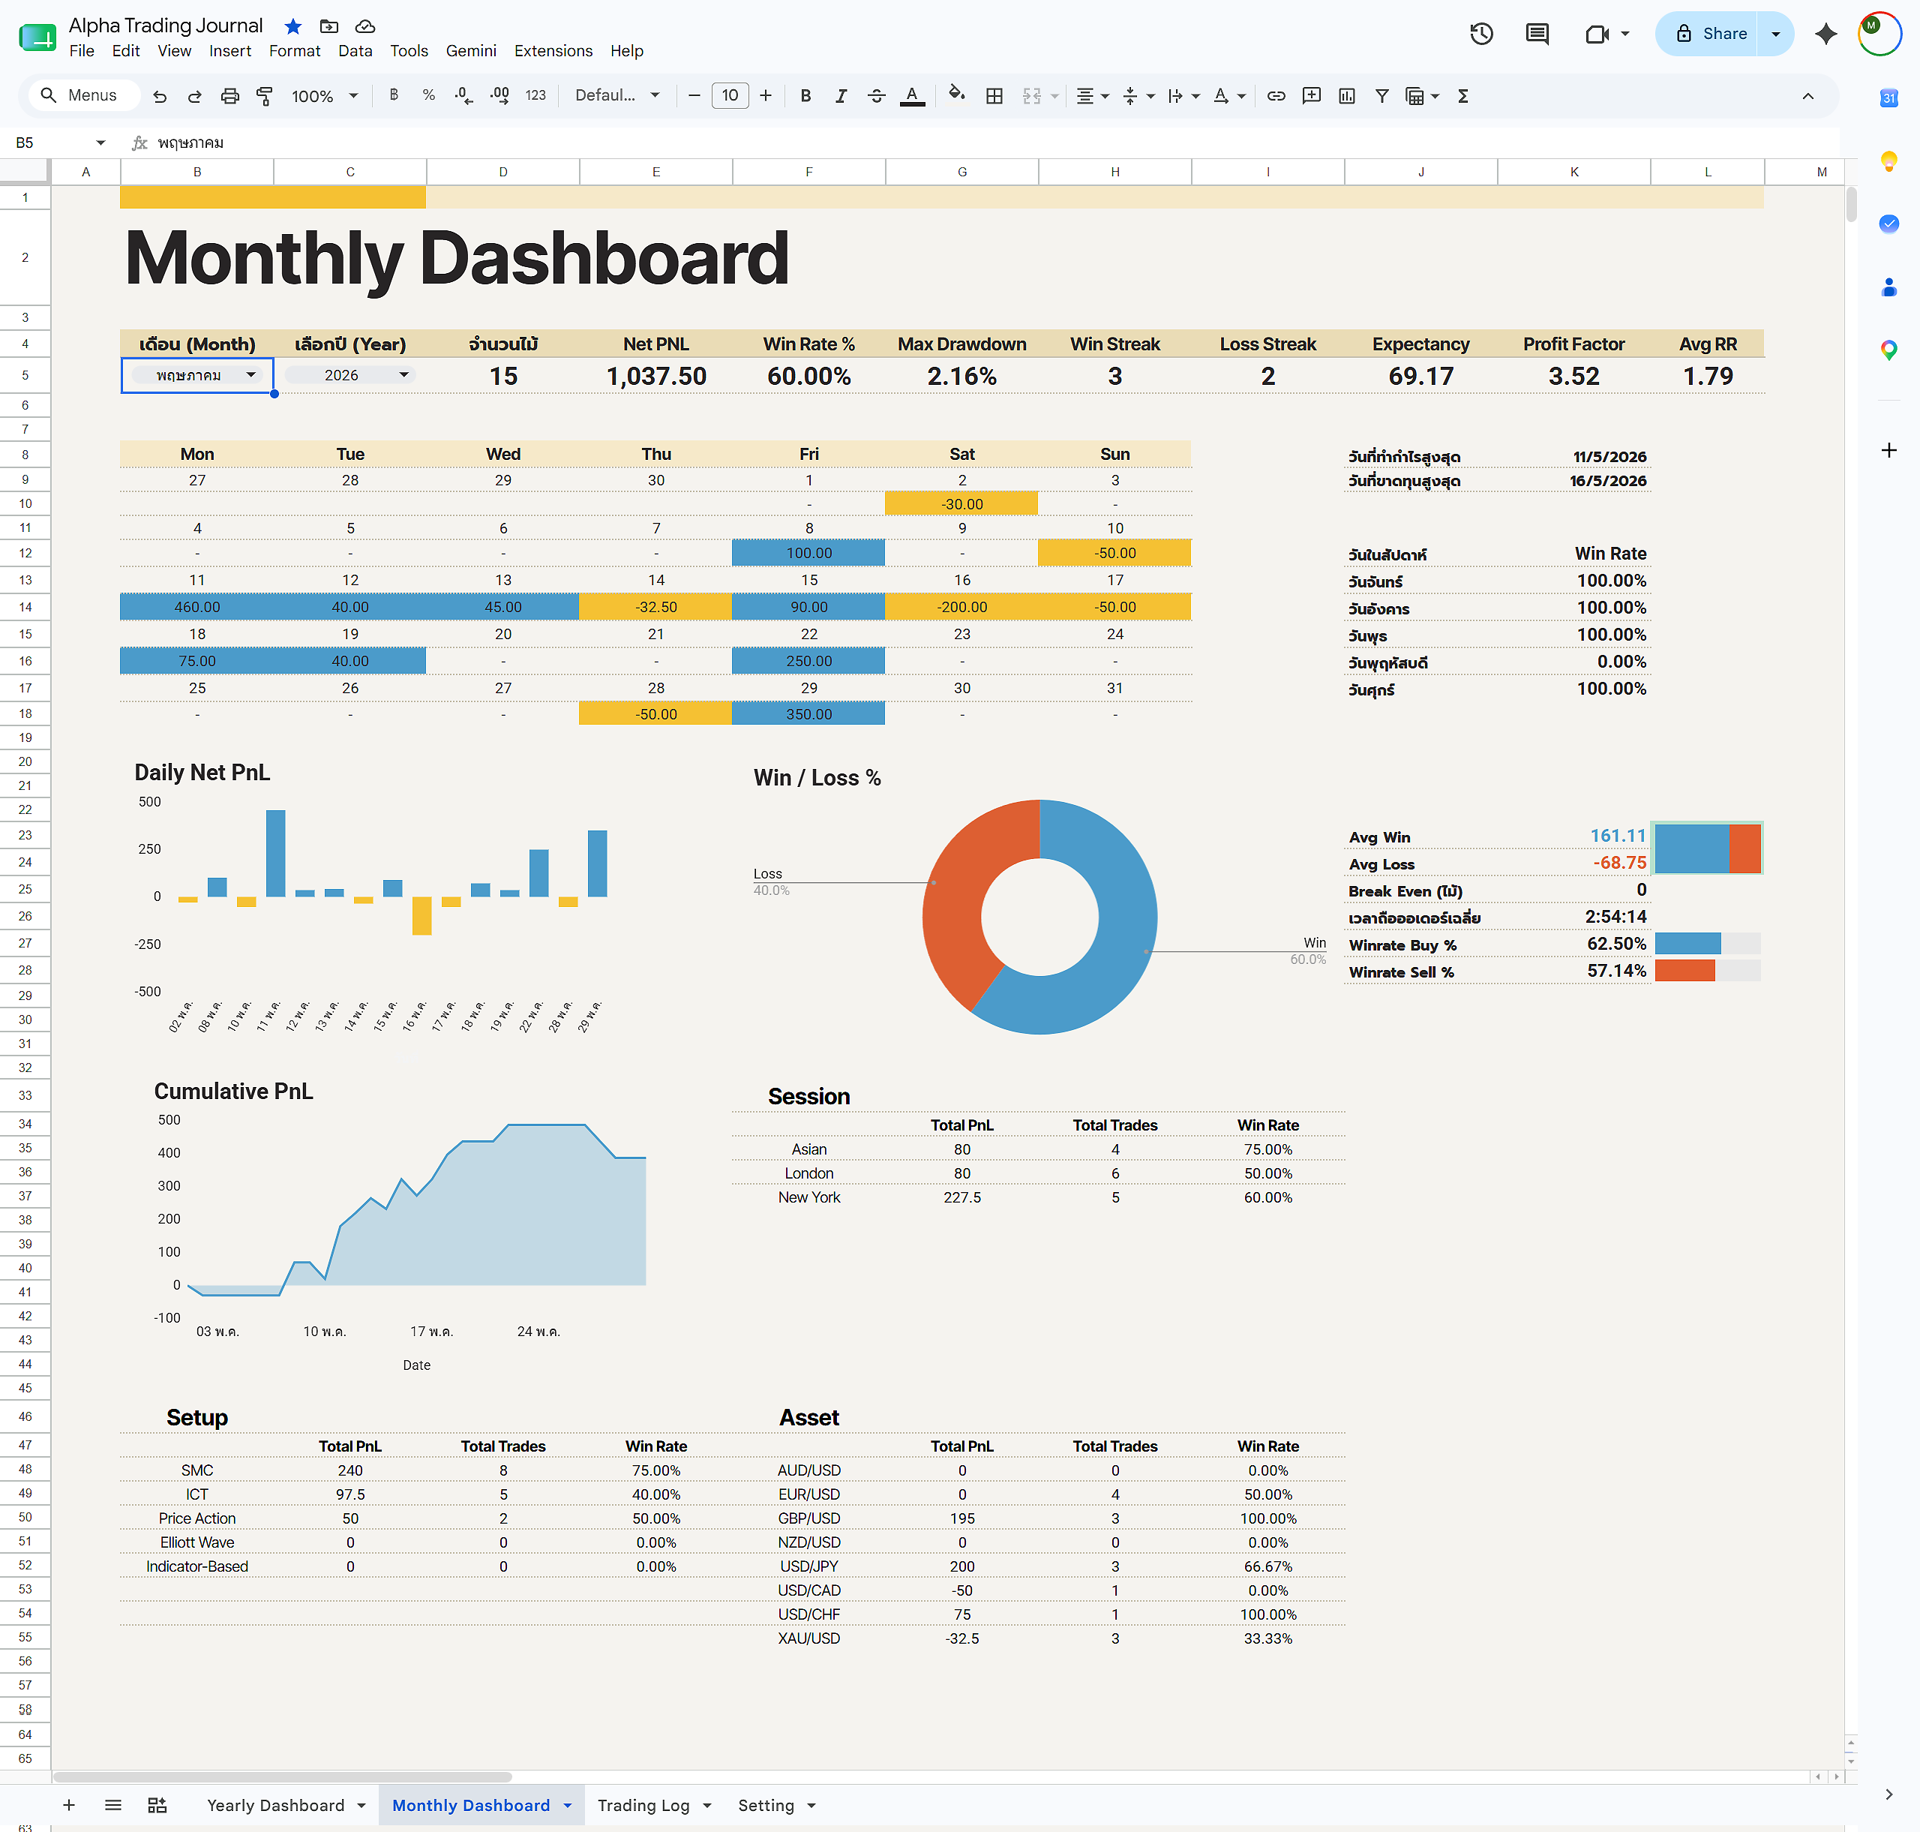
Task: Click the fill color bucket icon
Action: click(x=956, y=95)
